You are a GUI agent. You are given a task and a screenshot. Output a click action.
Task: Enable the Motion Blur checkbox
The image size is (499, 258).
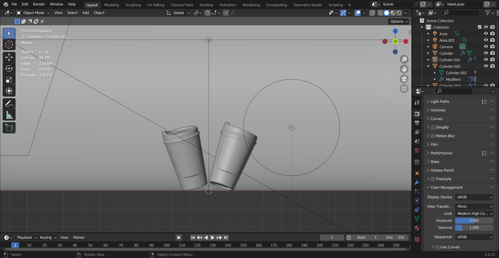433,136
